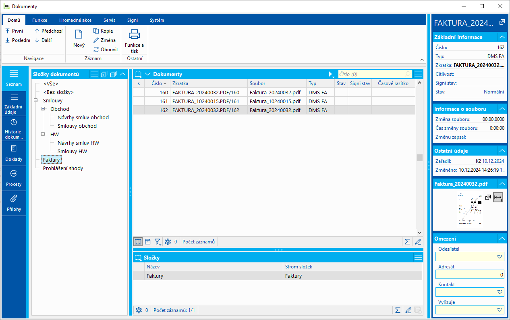Click the sum icon below Složky grid
Screen dimensions: 510x320
(398, 310)
